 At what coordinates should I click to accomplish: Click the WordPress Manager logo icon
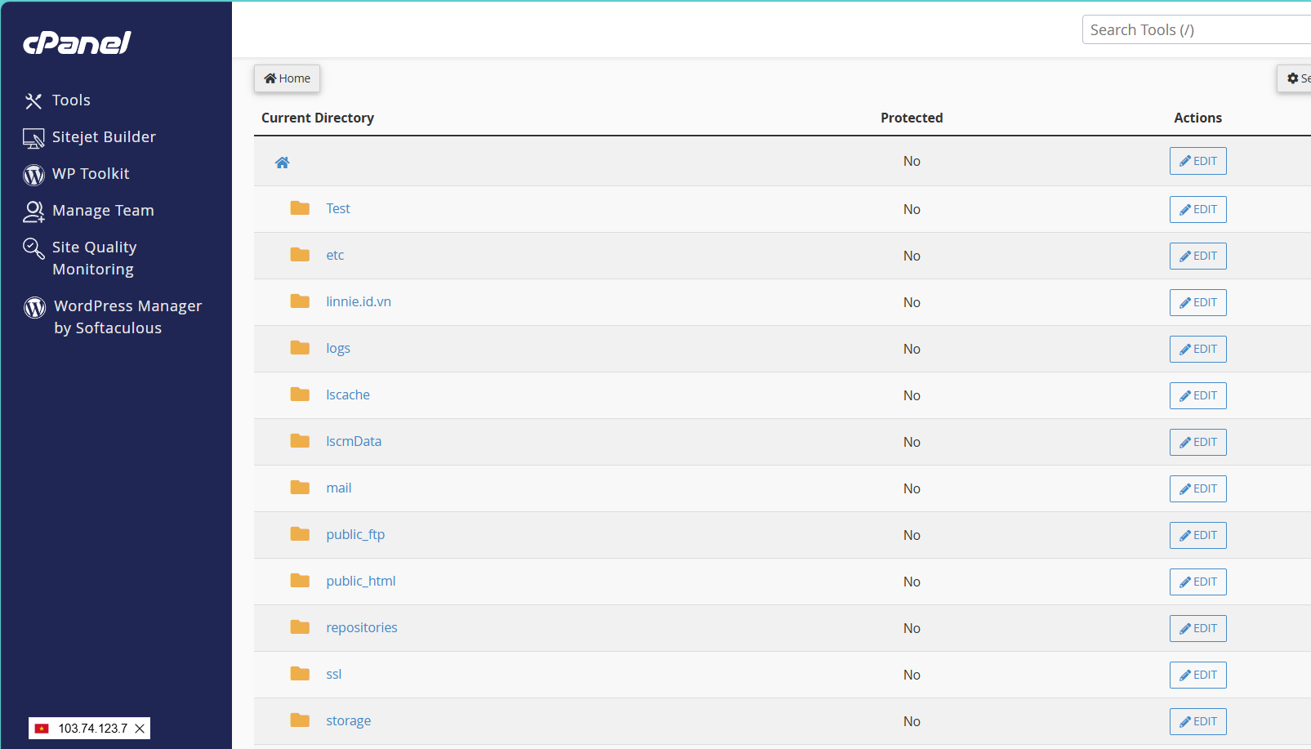34,307
